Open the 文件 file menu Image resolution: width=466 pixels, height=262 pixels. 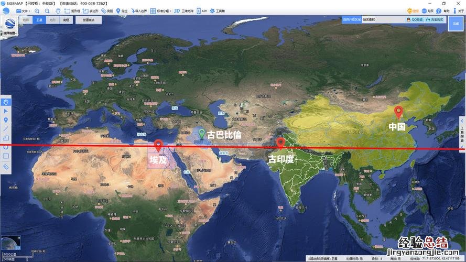tap(23, 11)
